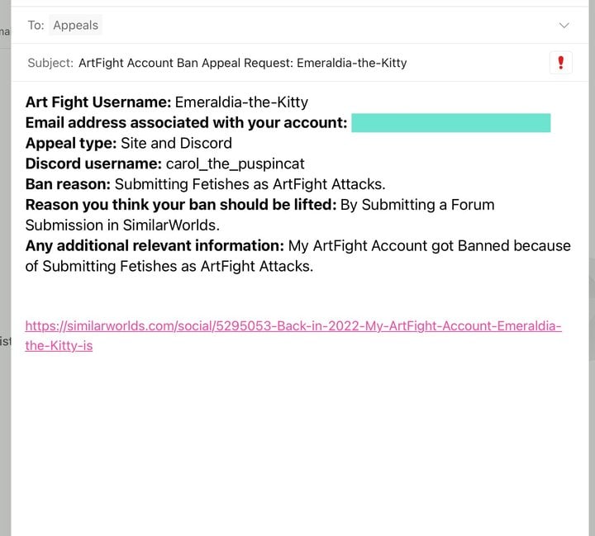This screenshot has height=536, width=595.
Task: Expand the recipient fields chevron
Action: pyautogui.click(x=564, y=26)
